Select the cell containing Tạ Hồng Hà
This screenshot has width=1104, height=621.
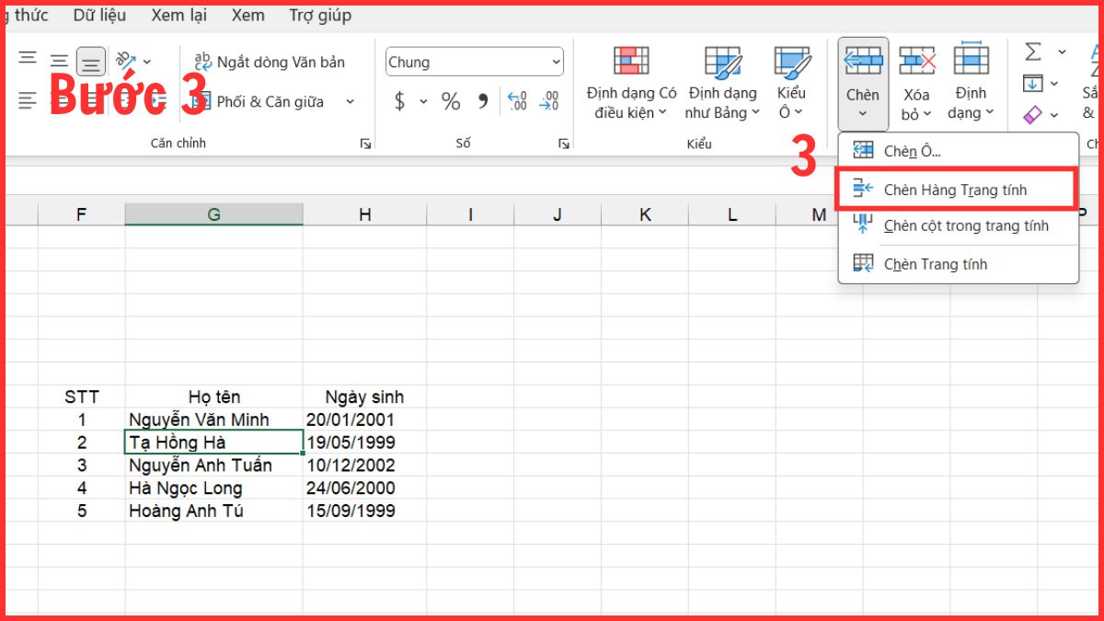213,443
